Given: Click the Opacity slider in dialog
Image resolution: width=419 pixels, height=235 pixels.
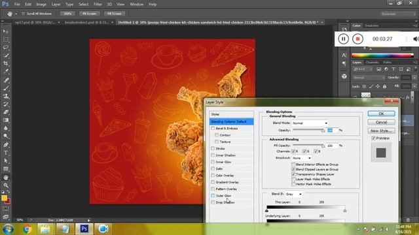Looking at the screenshot, I should pyautogui.click(x=308, y=131).
